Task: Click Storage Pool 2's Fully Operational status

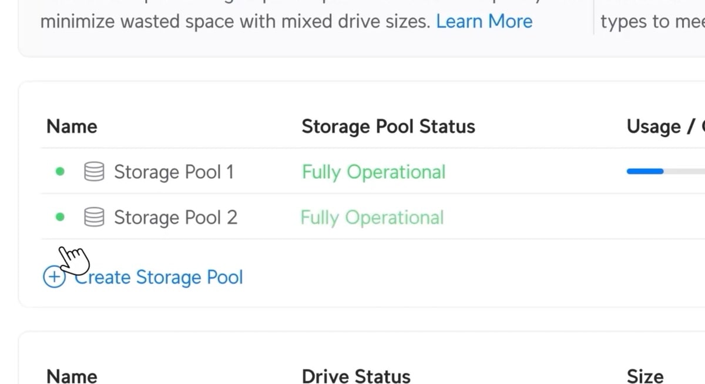Action: pyautogui.click(x=372, y=218)
